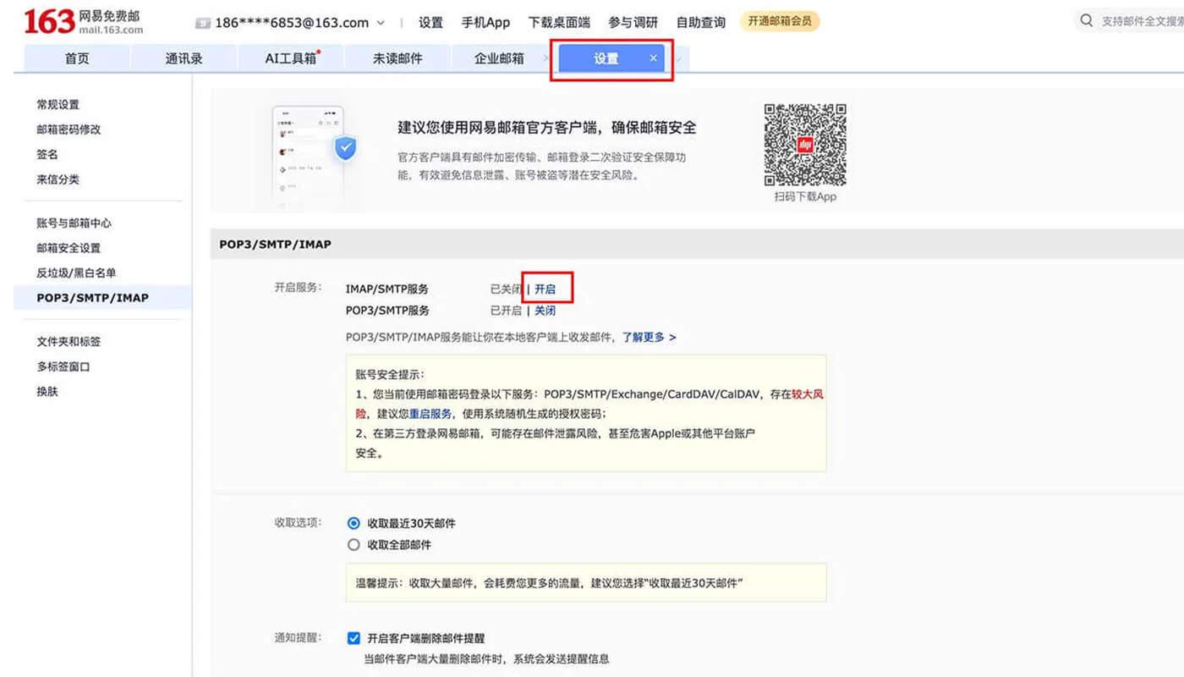Switch to the 首页 tab
The image size is (1184, 677).
(76, 58)
